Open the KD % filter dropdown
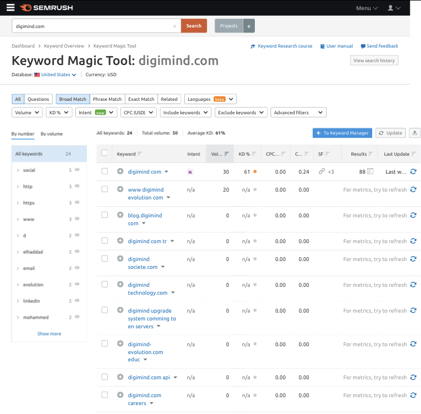The width and height of the screenshot is (421, 414). pyautogui.click(x=59, y=113)
